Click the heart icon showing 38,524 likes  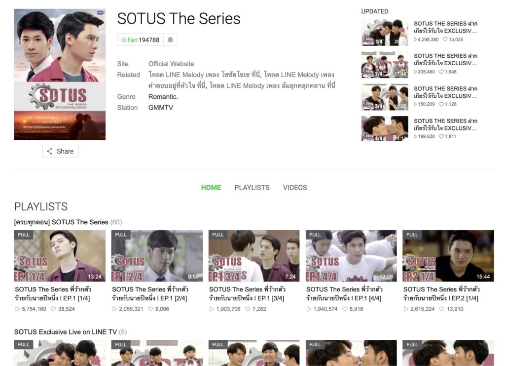[53, 309]
